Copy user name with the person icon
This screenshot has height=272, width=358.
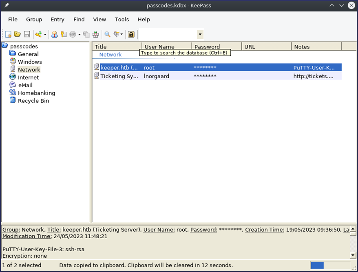click(x=54, y=35)
